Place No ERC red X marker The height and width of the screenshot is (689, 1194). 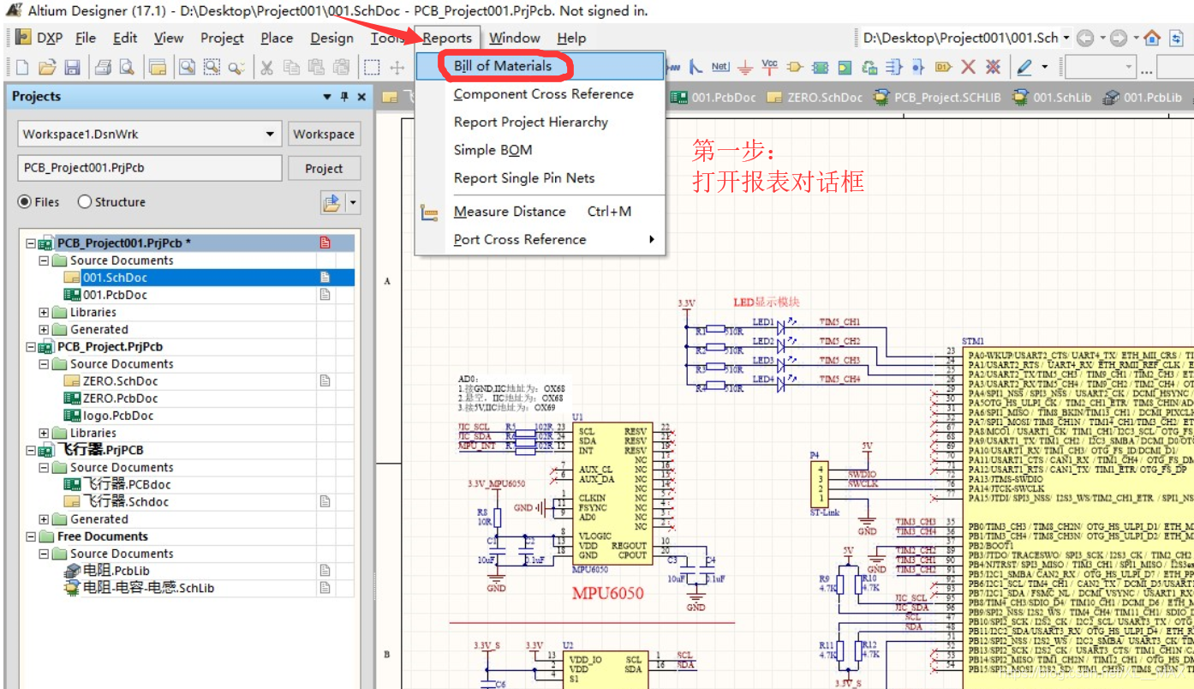(x=968, y=67)
